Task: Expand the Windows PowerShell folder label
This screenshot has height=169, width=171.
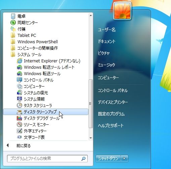Action: click(38, 42)
